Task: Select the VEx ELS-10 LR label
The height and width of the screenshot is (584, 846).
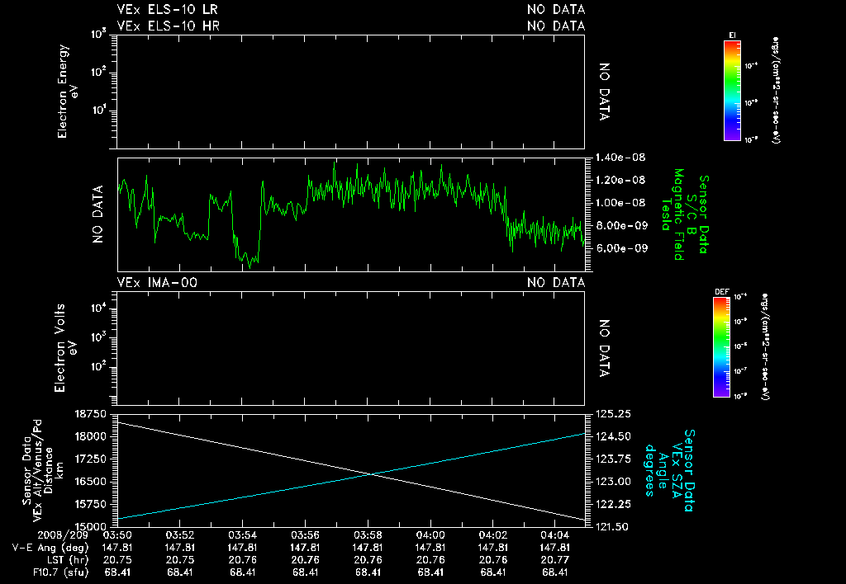Action: pos(167,9)
